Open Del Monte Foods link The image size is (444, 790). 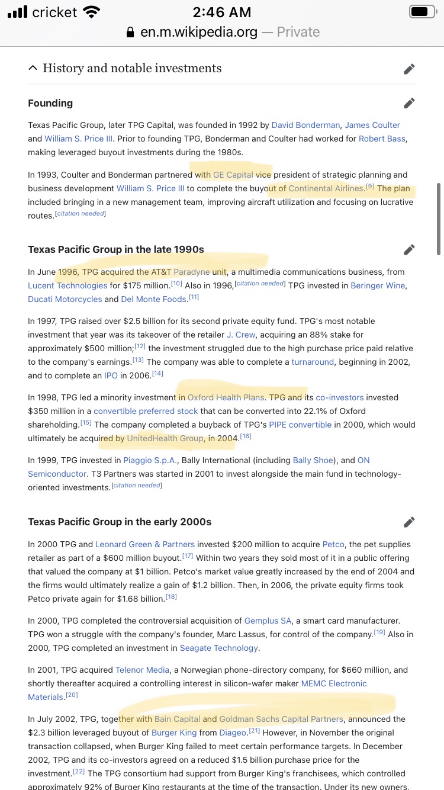(154, 299)
